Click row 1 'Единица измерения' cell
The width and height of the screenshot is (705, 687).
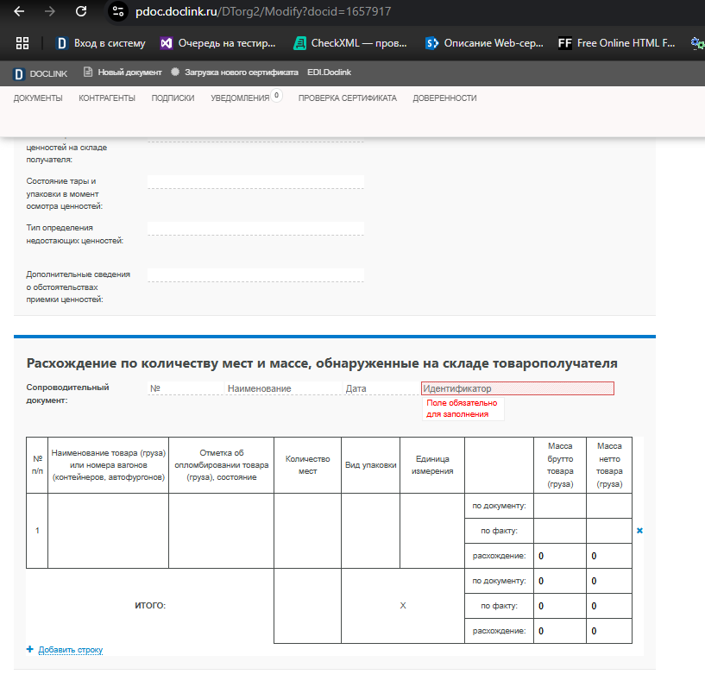pyautogui.click(x=432, y=531)
